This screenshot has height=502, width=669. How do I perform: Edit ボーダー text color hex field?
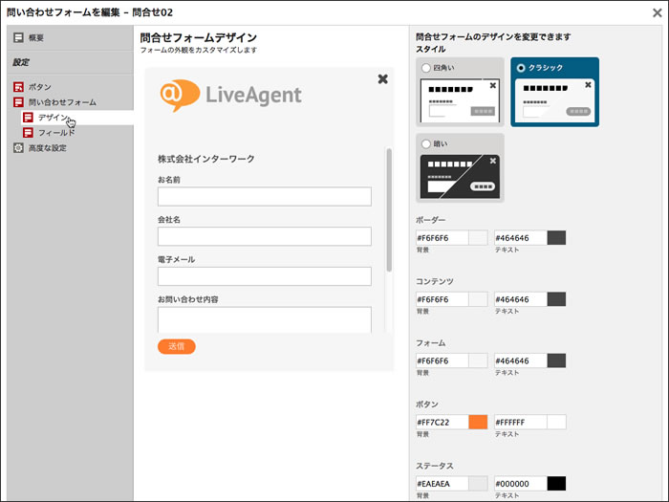pos(521,238)
